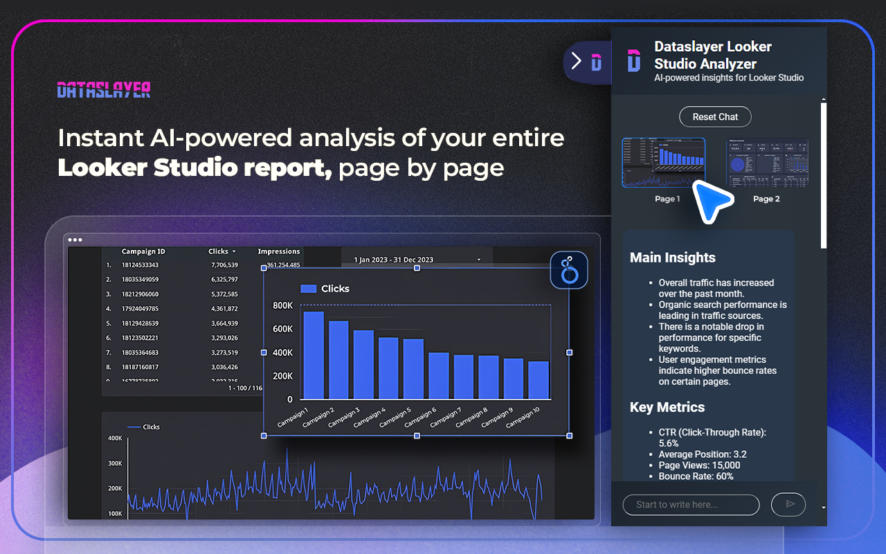Click the scroll-up arrow atop the panel scrollbar
The height and width of the screenshot is (554, 886).
pos(822,98)
